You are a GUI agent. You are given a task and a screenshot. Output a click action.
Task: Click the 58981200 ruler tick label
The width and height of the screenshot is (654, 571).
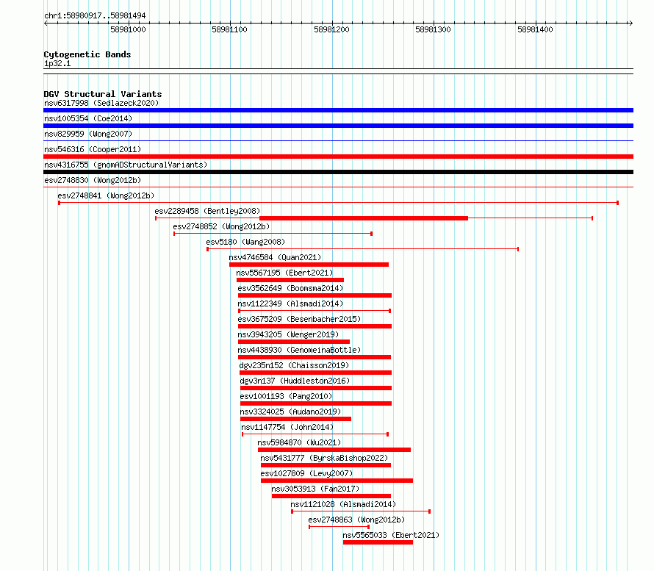tap(331, 29)
